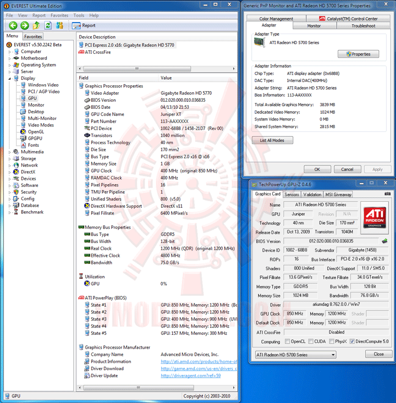Click the green Back arrow in EVEREST toolbar
The width and height of the screenshot is (396, 403).
pyautogui.click(x=13, y=25)
